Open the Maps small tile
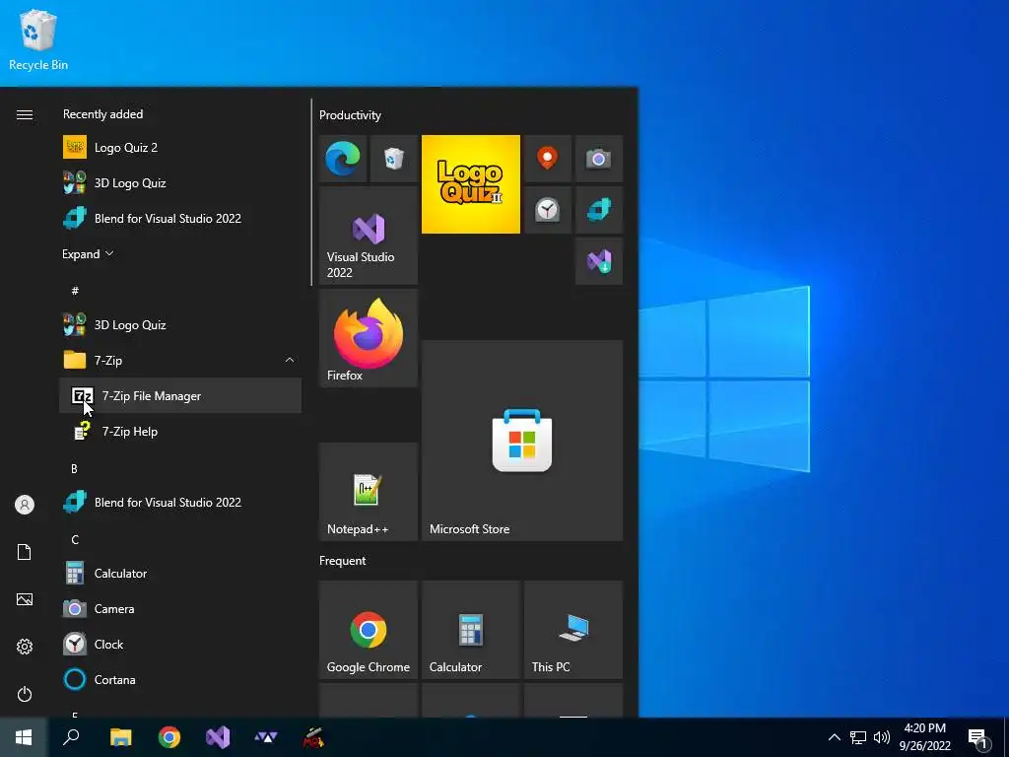This screenshot has width=1009, height=757. [548, 159]
